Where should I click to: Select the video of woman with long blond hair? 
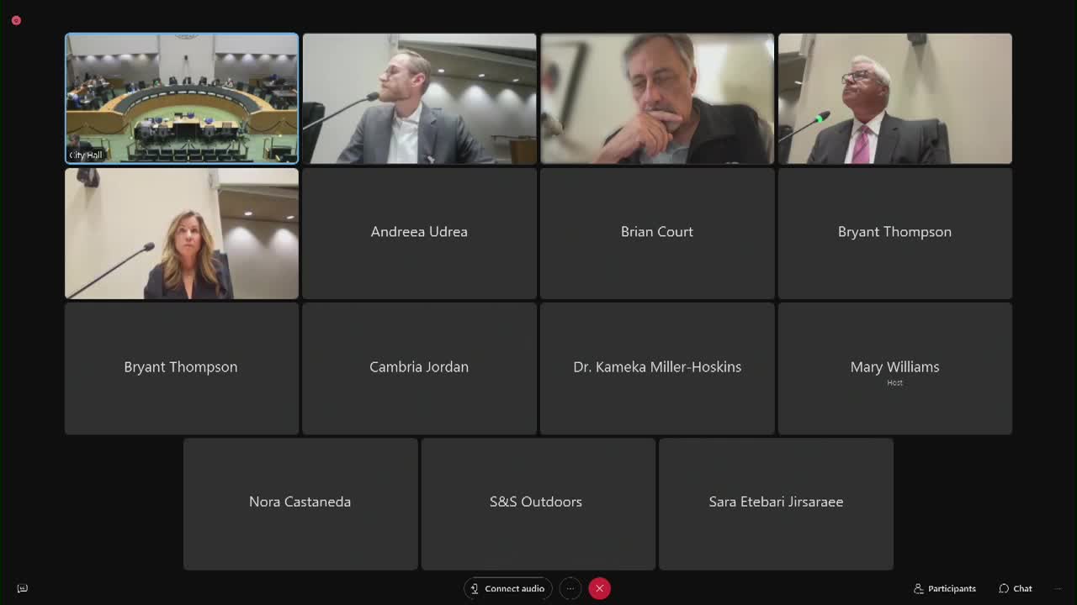[x=182, y=234]
